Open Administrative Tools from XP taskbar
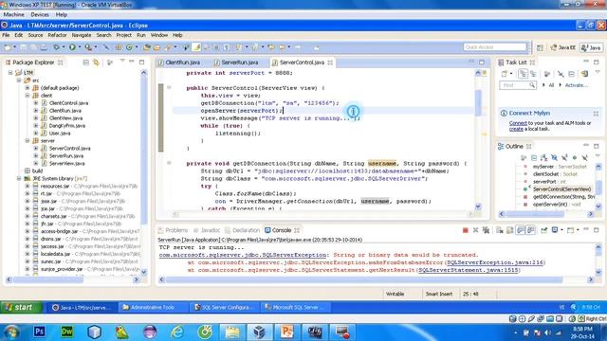The height and width of the screenshot is (341, 607). [x=152, y=307]
